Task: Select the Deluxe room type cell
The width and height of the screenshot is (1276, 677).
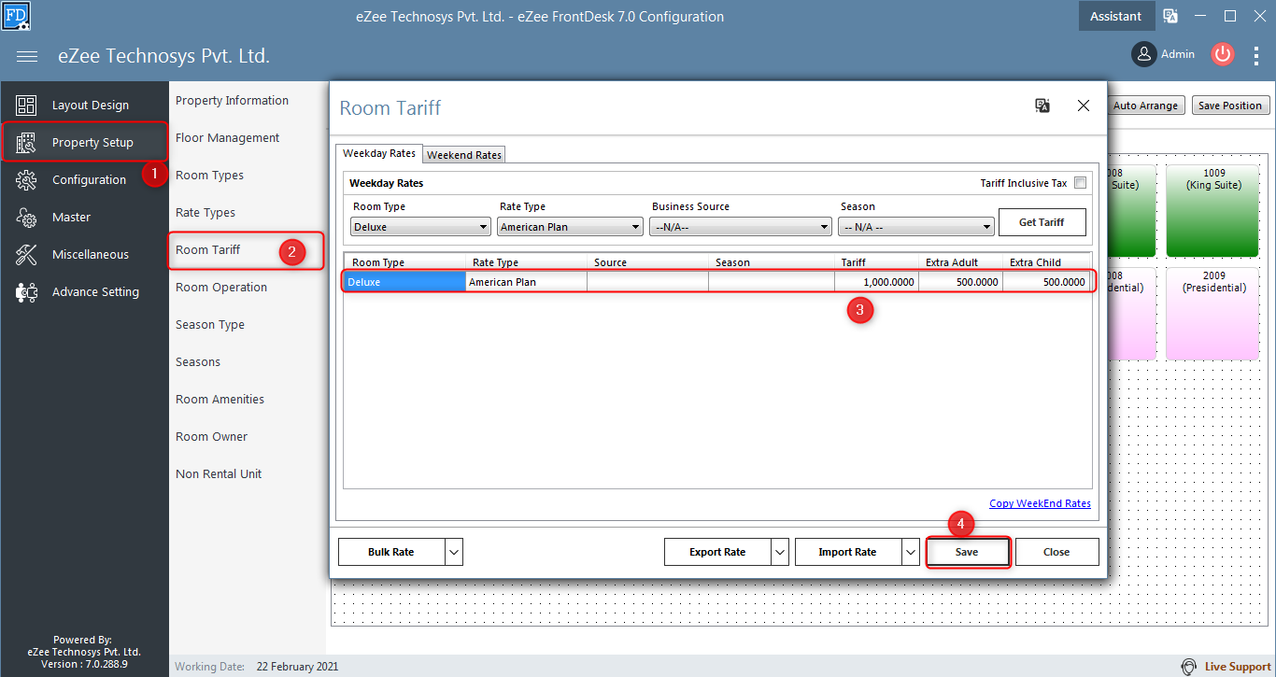Action: 404,282
